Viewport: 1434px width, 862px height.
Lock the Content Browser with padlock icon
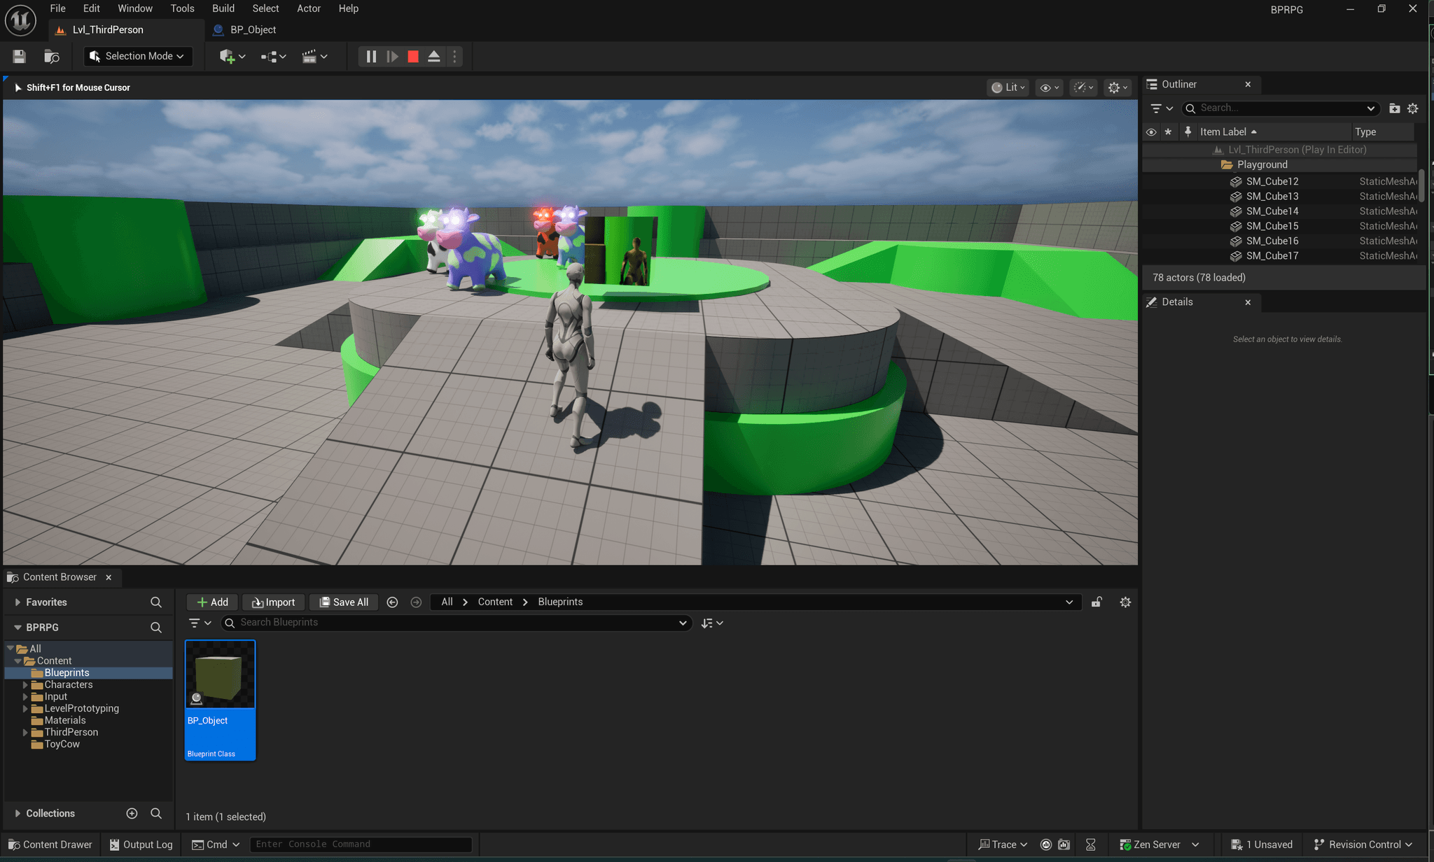pos(1097,602)
